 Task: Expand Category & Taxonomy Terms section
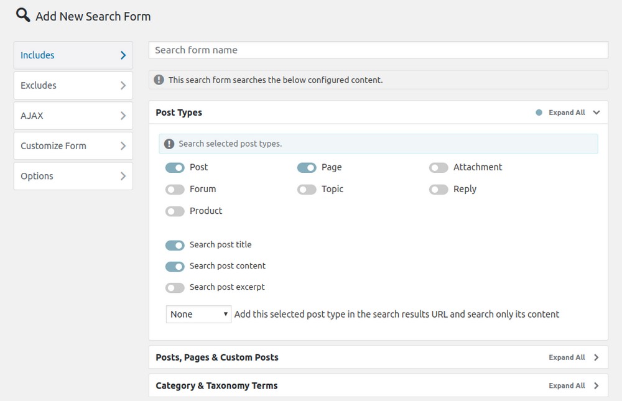[596, 385]
